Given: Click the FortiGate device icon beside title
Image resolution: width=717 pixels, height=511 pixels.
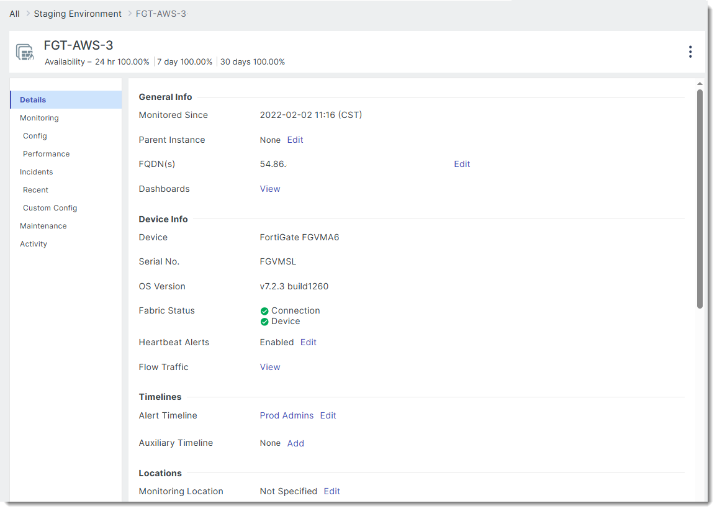Looking at the screenshot, I should (25, 52).
